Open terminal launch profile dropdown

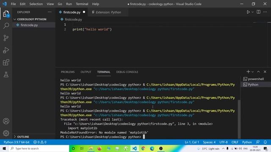click(x=252, y=72)
